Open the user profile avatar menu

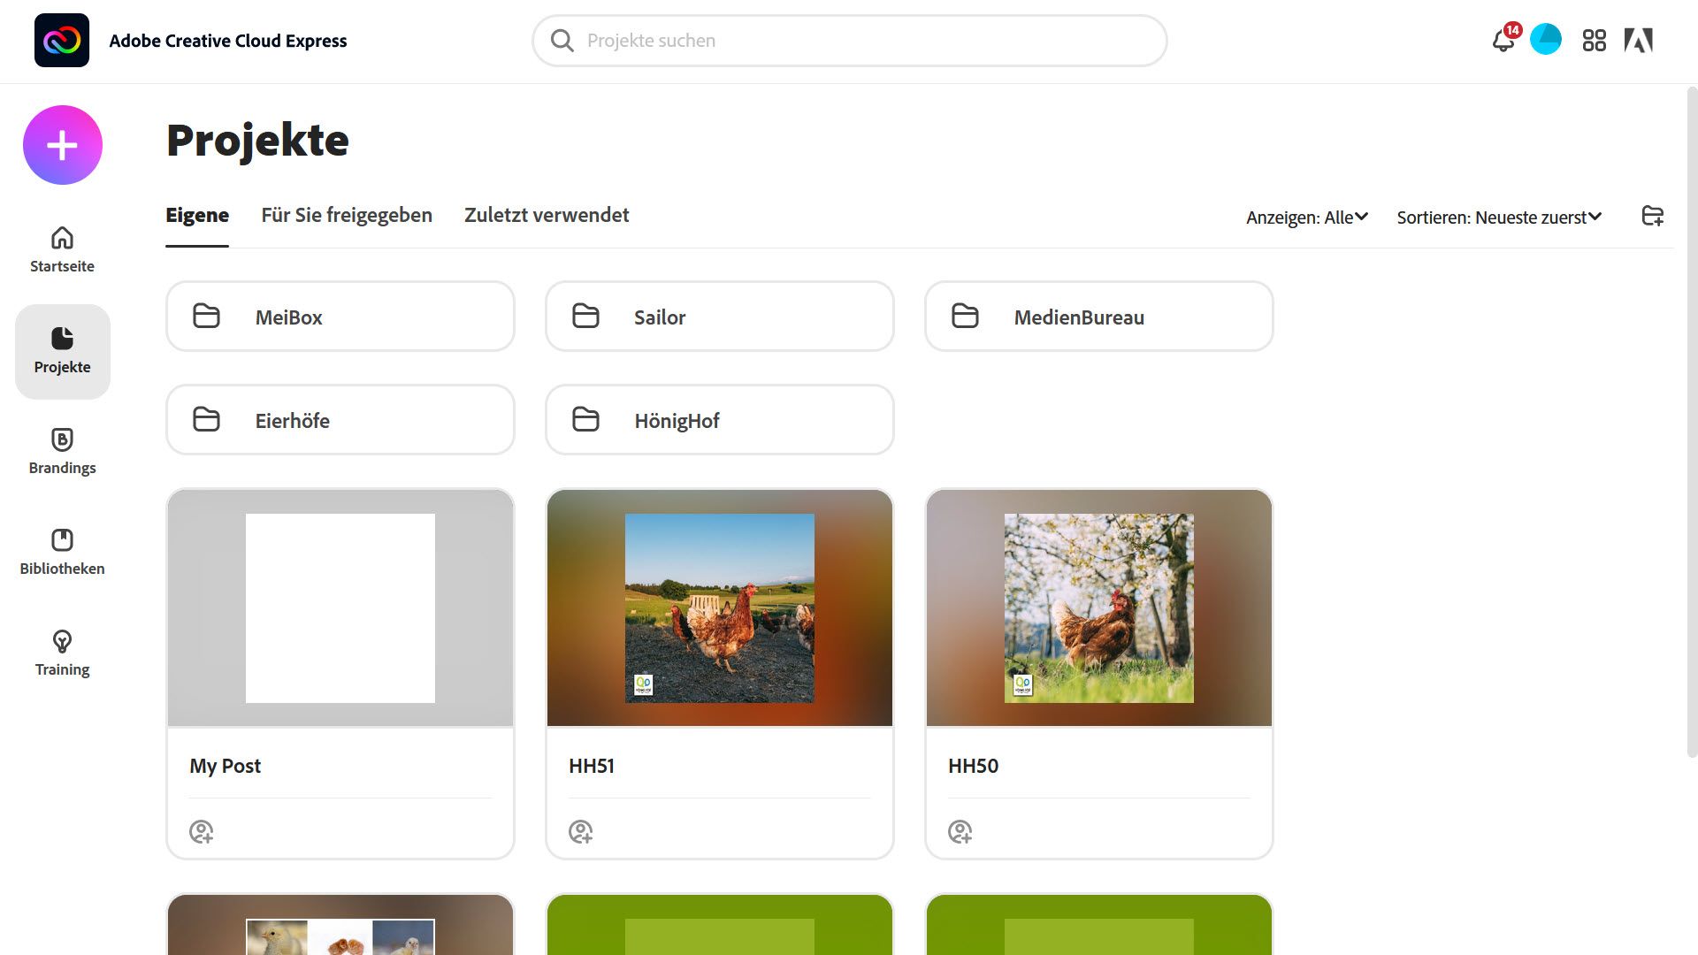[x=1545, y=40]
